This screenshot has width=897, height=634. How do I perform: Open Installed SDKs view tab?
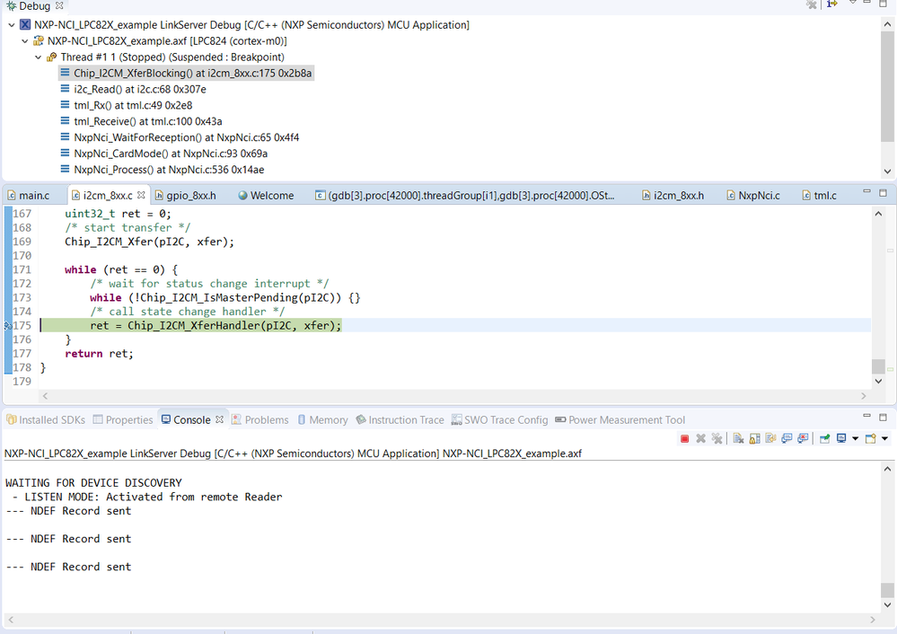pos(46,420)
